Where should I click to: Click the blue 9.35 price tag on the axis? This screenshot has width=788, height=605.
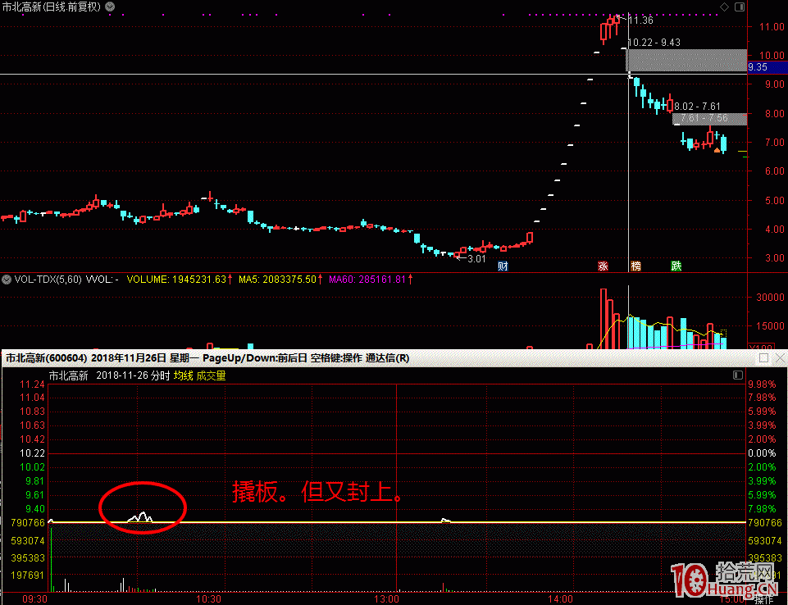pos(768,67)
